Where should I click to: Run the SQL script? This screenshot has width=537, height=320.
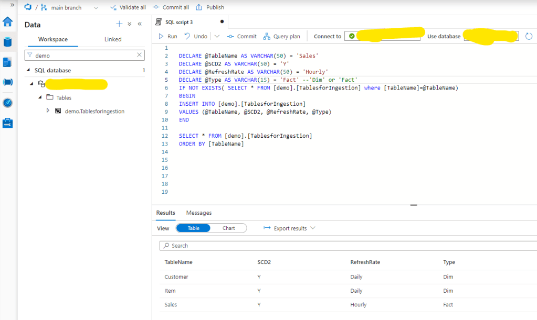[168, 36]
